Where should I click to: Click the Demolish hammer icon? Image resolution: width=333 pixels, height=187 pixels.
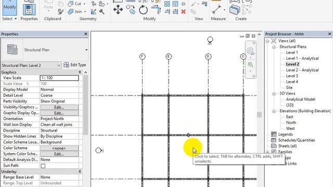tap(102, 11)
